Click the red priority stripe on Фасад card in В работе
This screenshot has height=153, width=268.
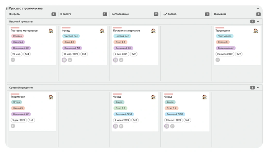[66, 27]
